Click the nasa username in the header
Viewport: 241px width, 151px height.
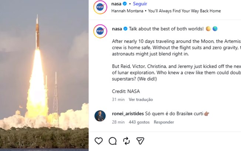[116, 4]
